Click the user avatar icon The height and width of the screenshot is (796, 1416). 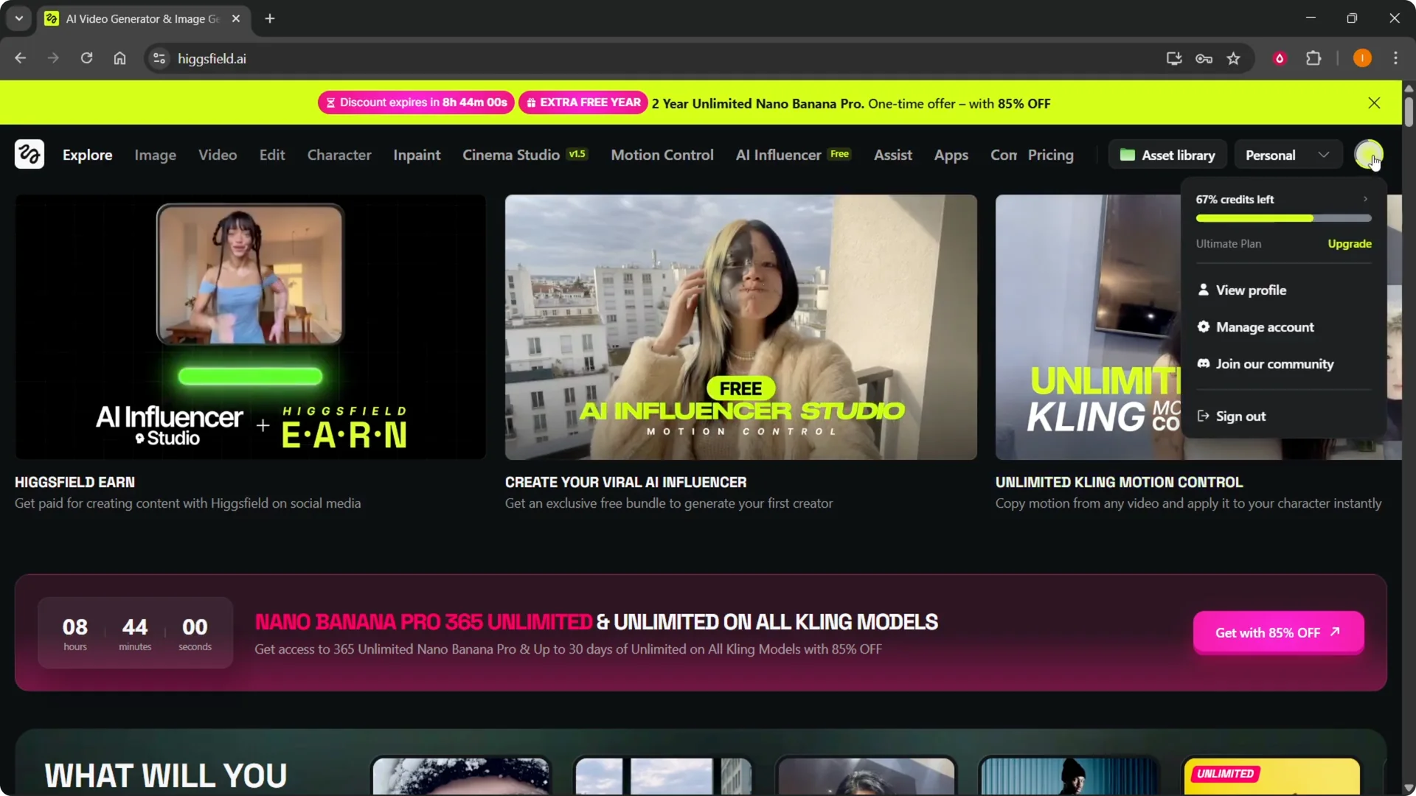pos(1368,154)
